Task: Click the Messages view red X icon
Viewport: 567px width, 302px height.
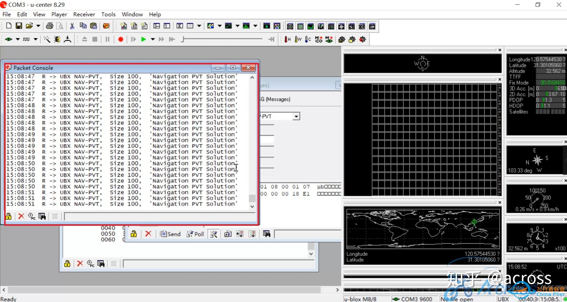Action: (148, 234)
